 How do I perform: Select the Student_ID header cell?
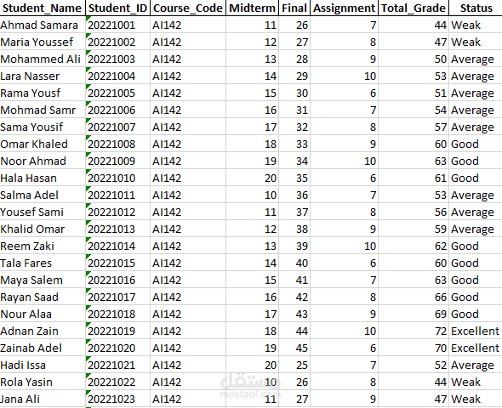click(x=117, y=8)
